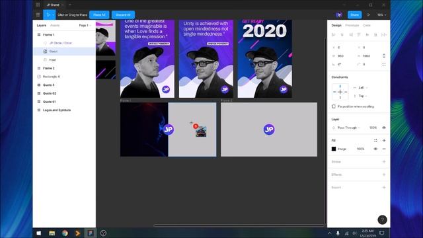The width and height of the screenshot is (423, 238).
Task: Click the black Image fill swatch
Action: coord(334,149)
